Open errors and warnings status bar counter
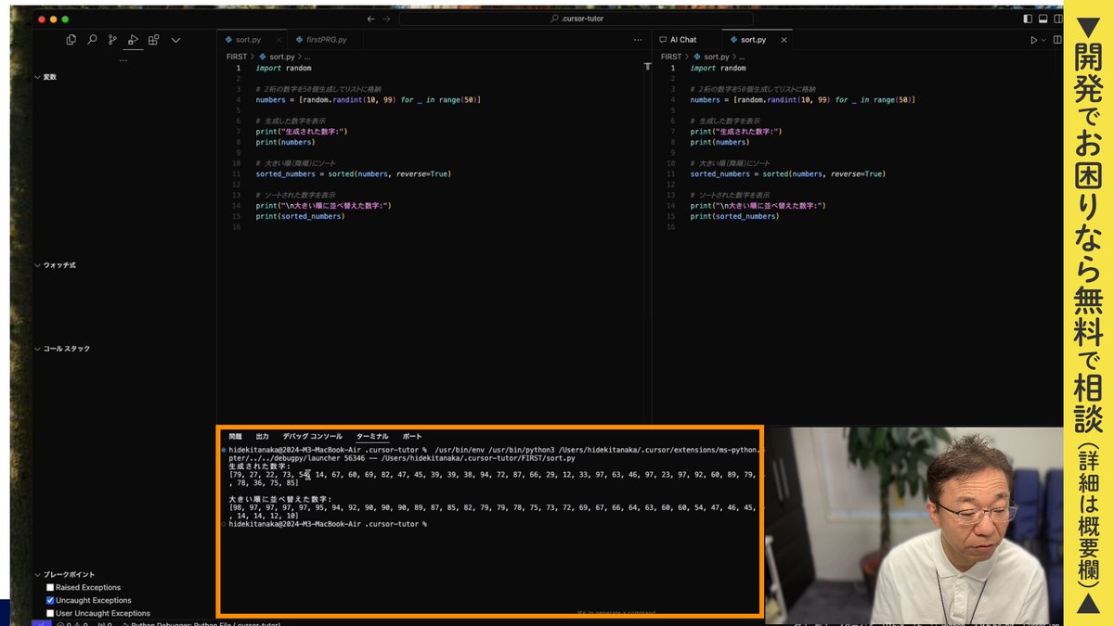This screenshot has height=626, width=1114. pos(74,624)
